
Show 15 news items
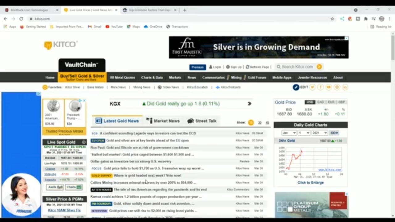[251, 122]
